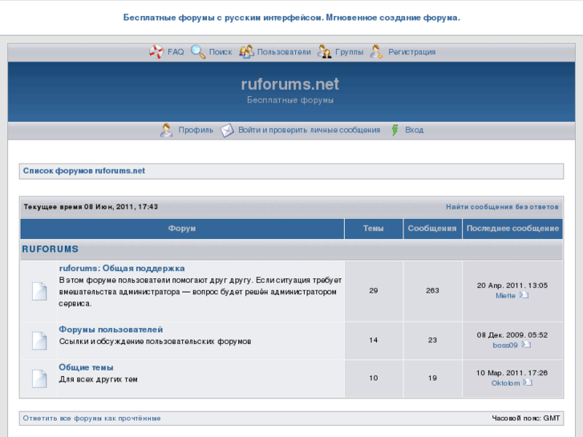Click date 08 Дек. 2009, 05:52
The height and width of the screenshot is (437, 583).
tap(512, 334)
